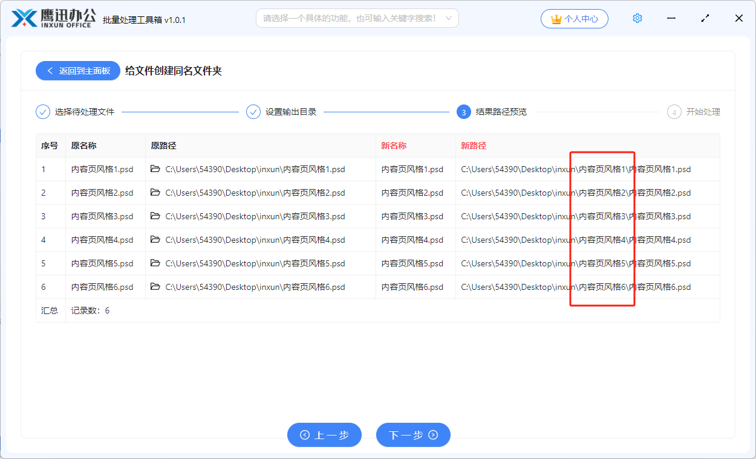Screen dimensions: 756x459
Task: Click new path ending 内容页风格5\内容页风格5.psd
Action: coord(576,263)
